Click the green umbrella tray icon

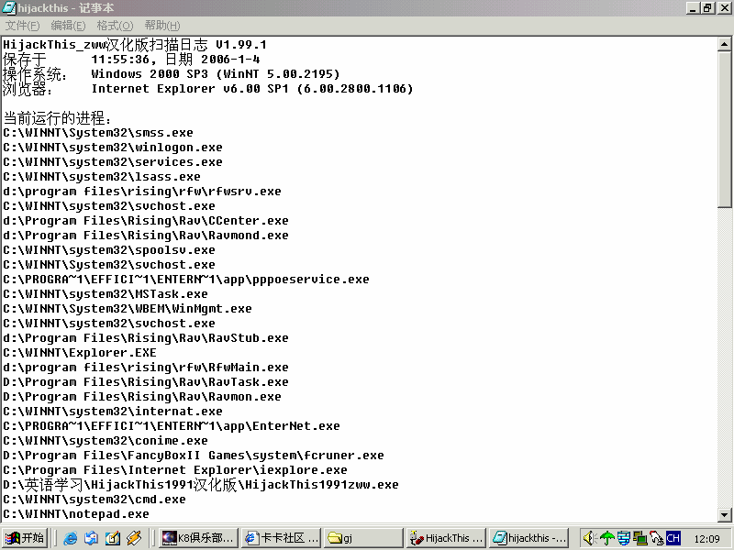606,538
